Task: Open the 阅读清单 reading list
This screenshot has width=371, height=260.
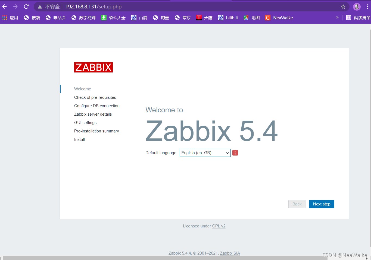Action: click(358, 18)
